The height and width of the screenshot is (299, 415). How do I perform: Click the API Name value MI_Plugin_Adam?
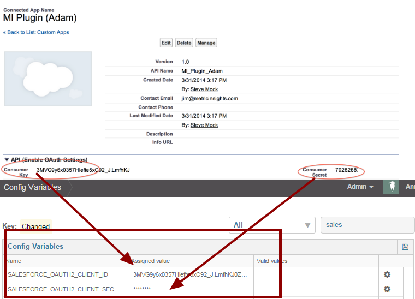point(202,71)
